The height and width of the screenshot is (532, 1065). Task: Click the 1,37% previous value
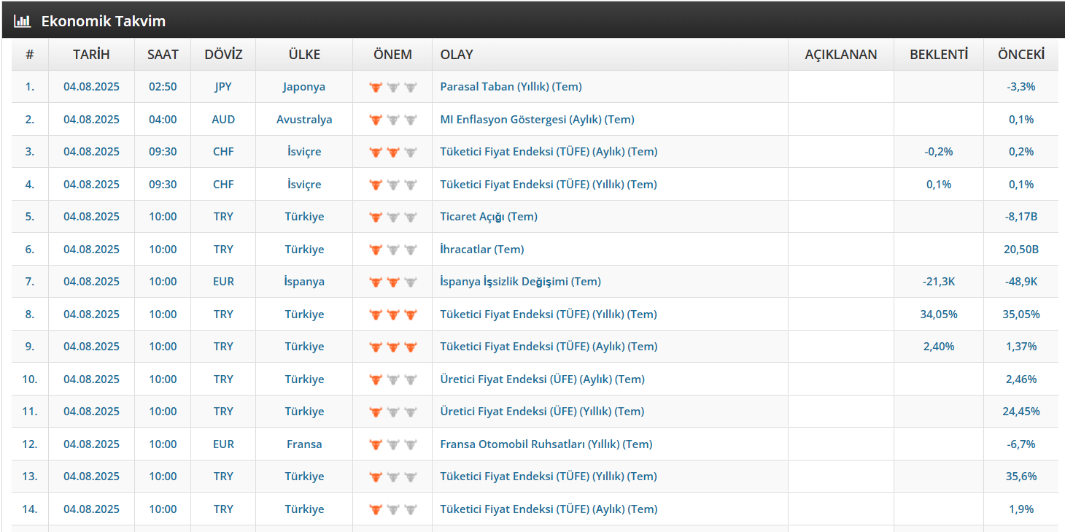pos(1021,347)
